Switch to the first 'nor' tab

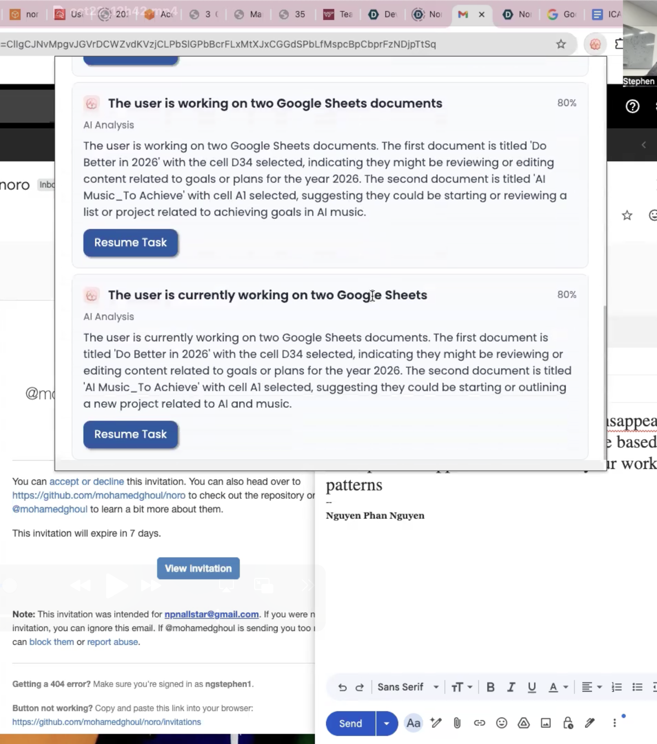[25, 14]
